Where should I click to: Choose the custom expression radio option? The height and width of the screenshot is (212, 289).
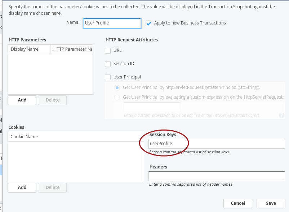click(x=117, y=97)
